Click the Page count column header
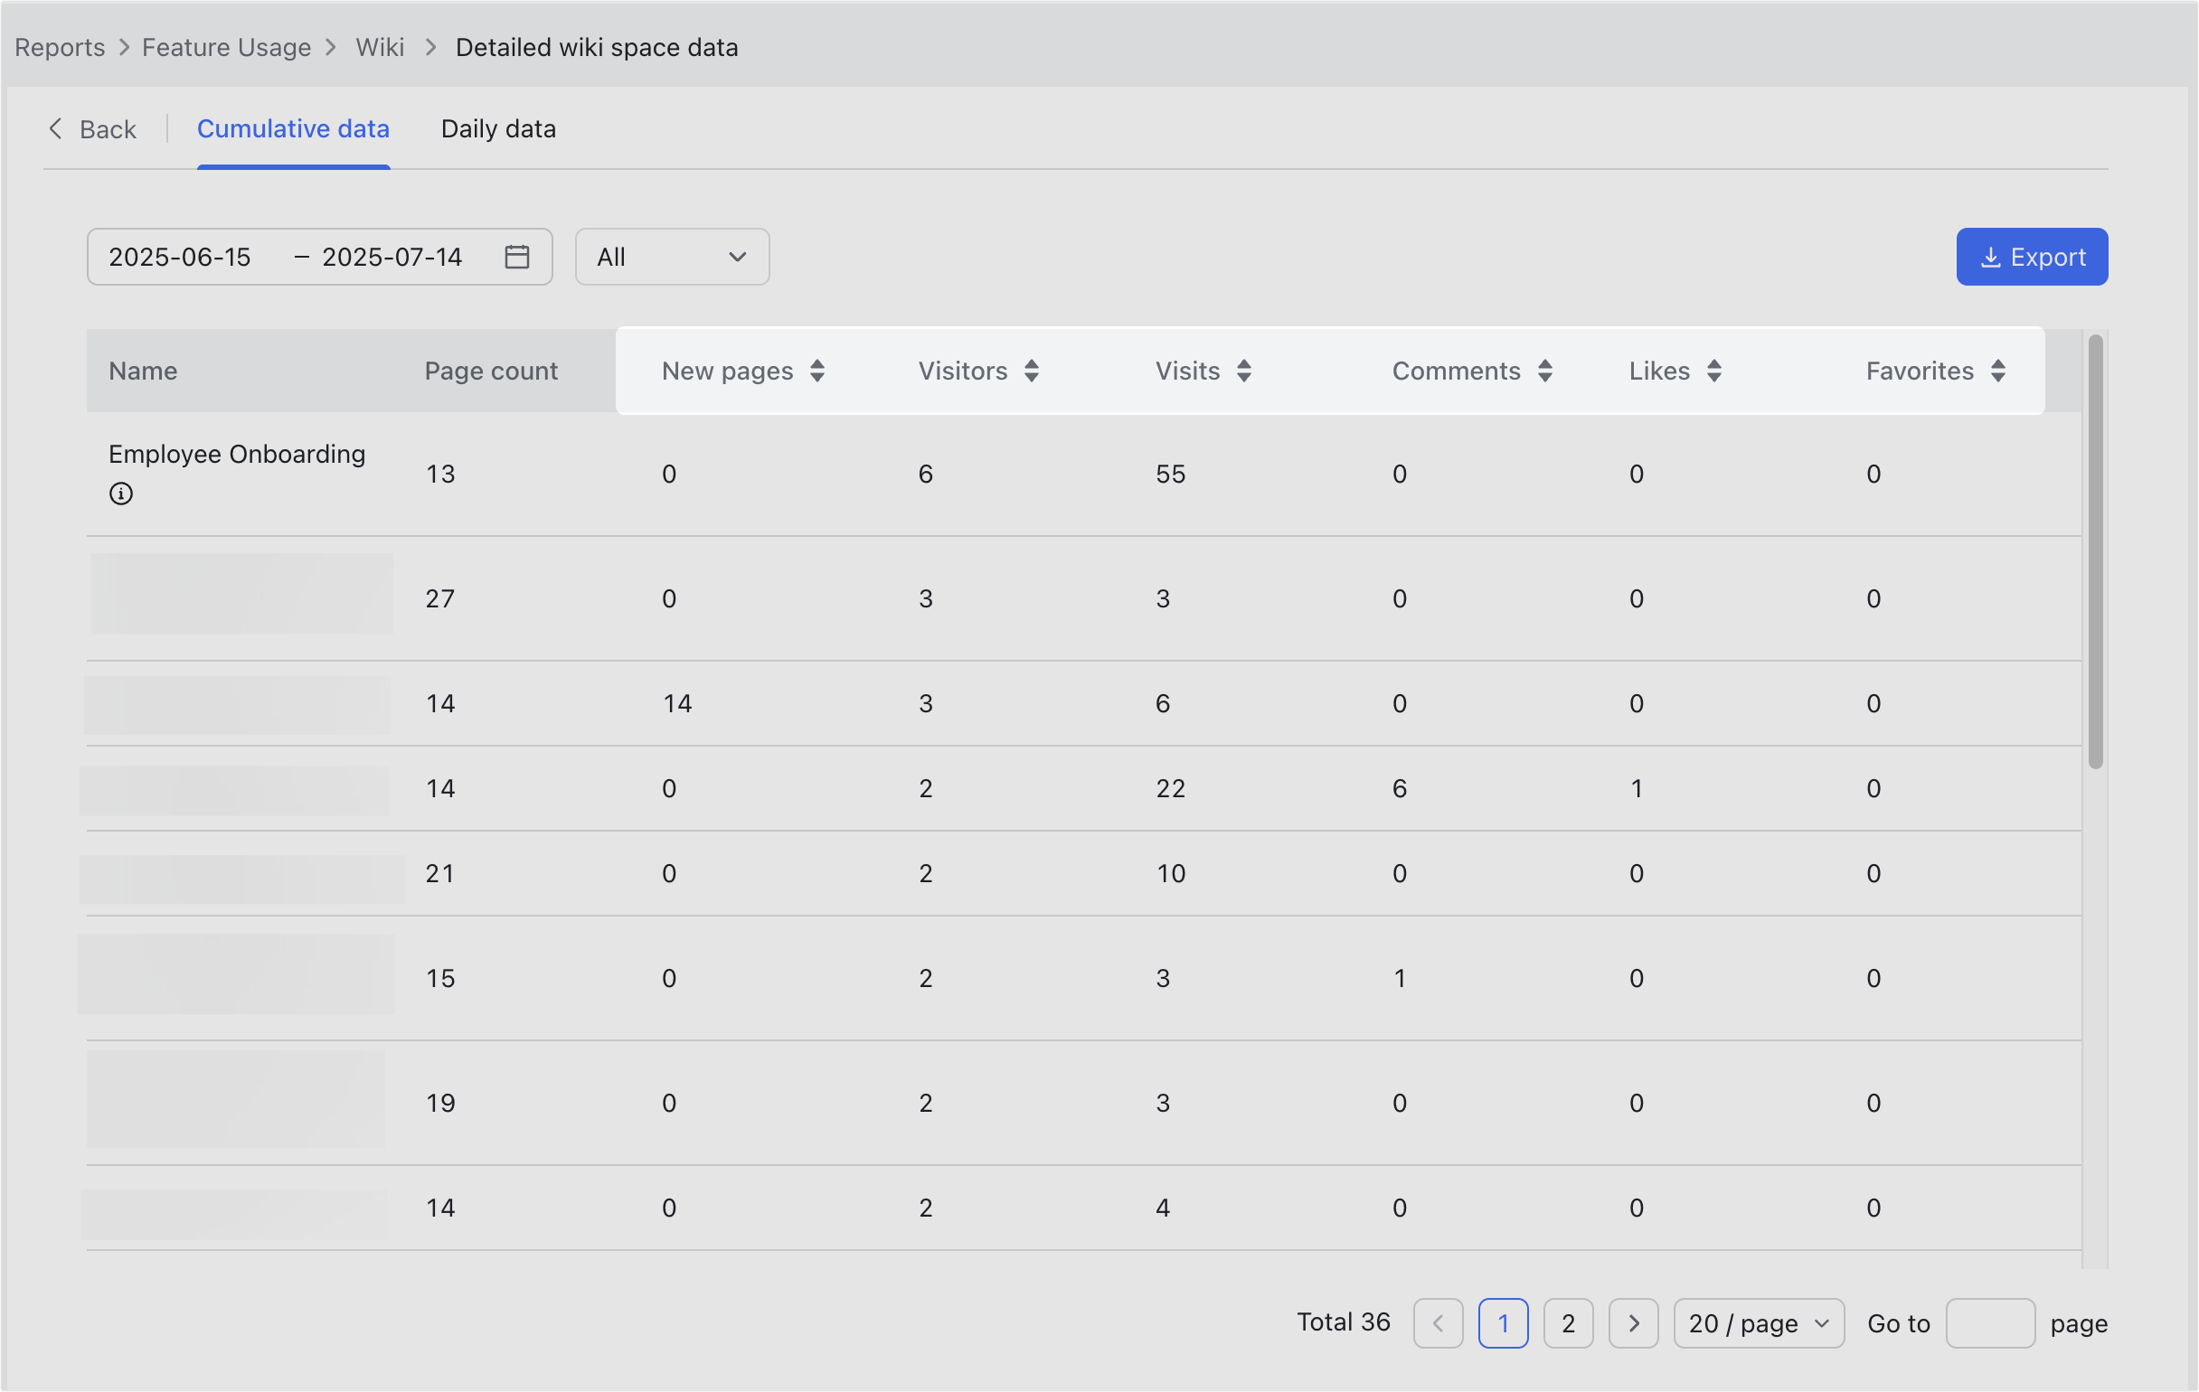This screenshot has width=2199, height=1392. 491,371
